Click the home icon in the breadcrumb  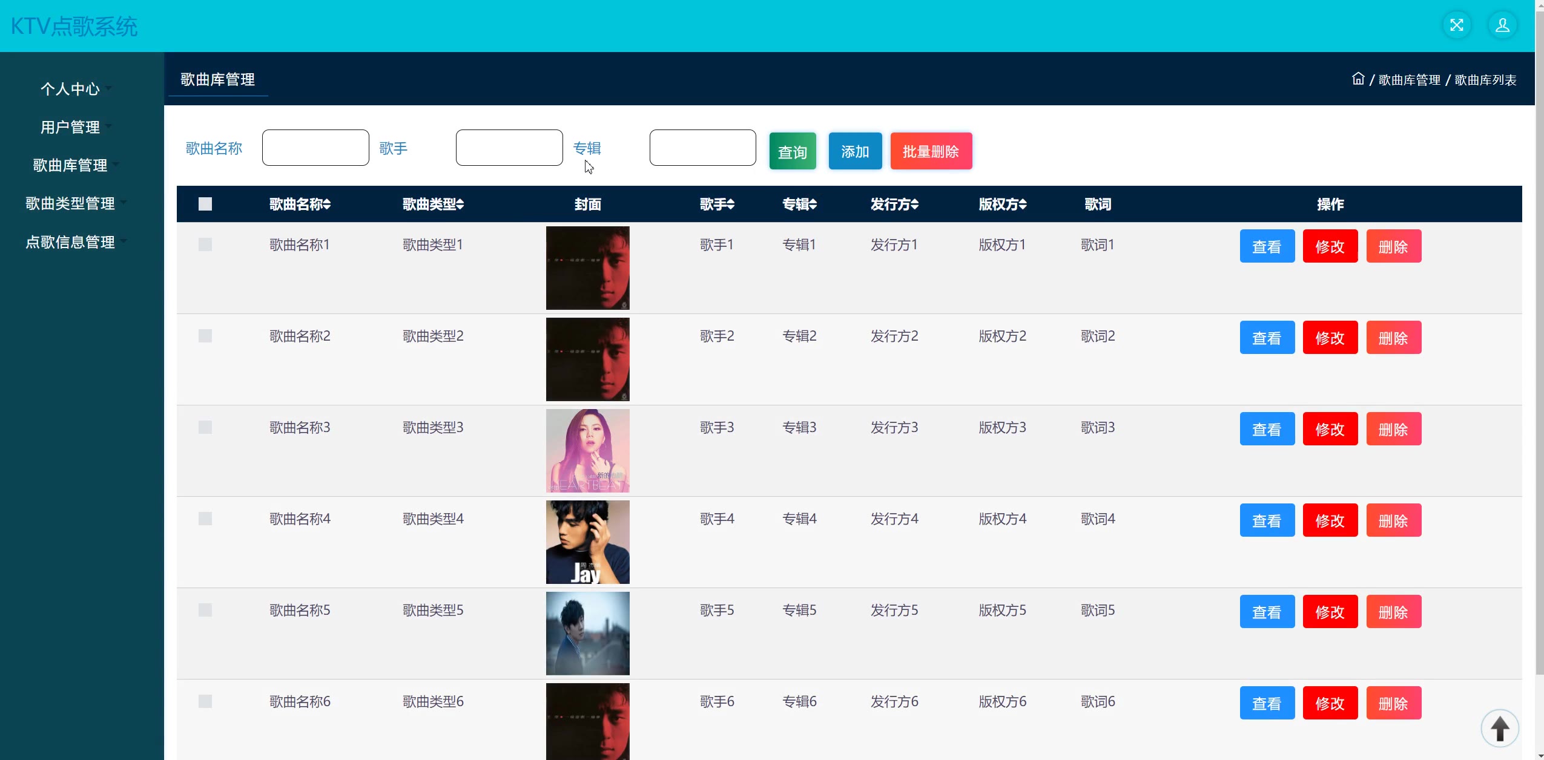click(1358, 79)
